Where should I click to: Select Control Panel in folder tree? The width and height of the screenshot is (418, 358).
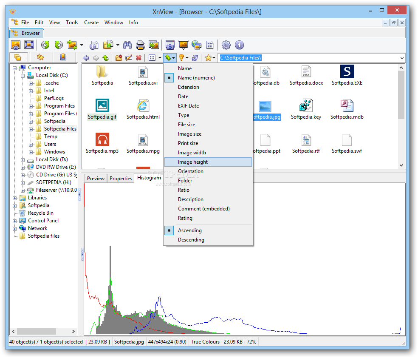pyautogui.click(x=43, y=221)
